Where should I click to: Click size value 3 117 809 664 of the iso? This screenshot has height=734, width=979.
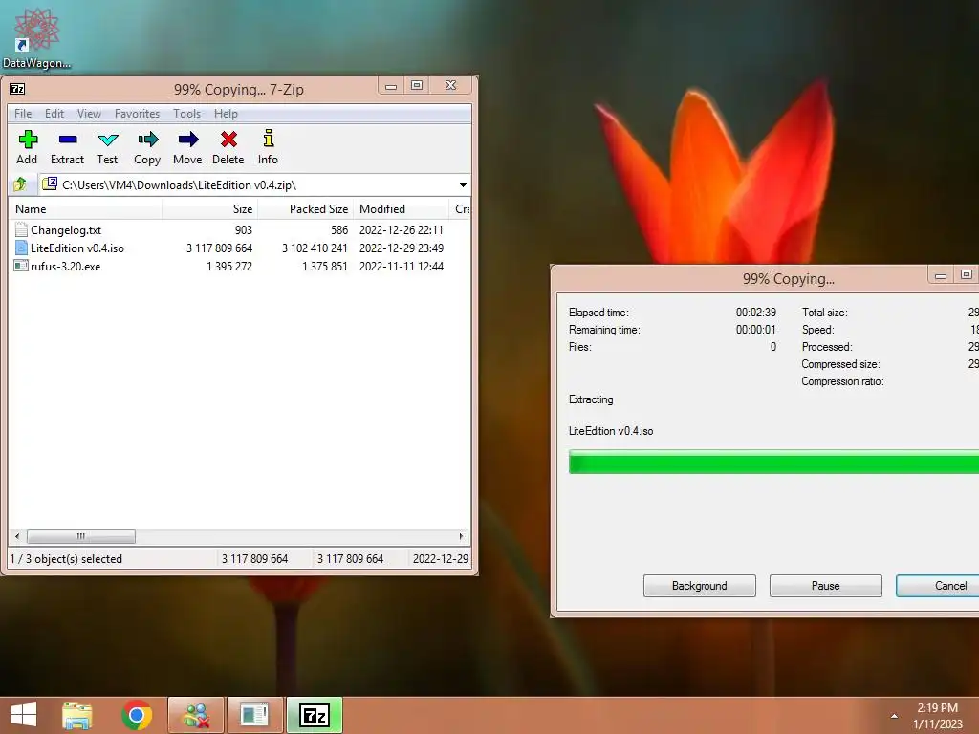219,248
